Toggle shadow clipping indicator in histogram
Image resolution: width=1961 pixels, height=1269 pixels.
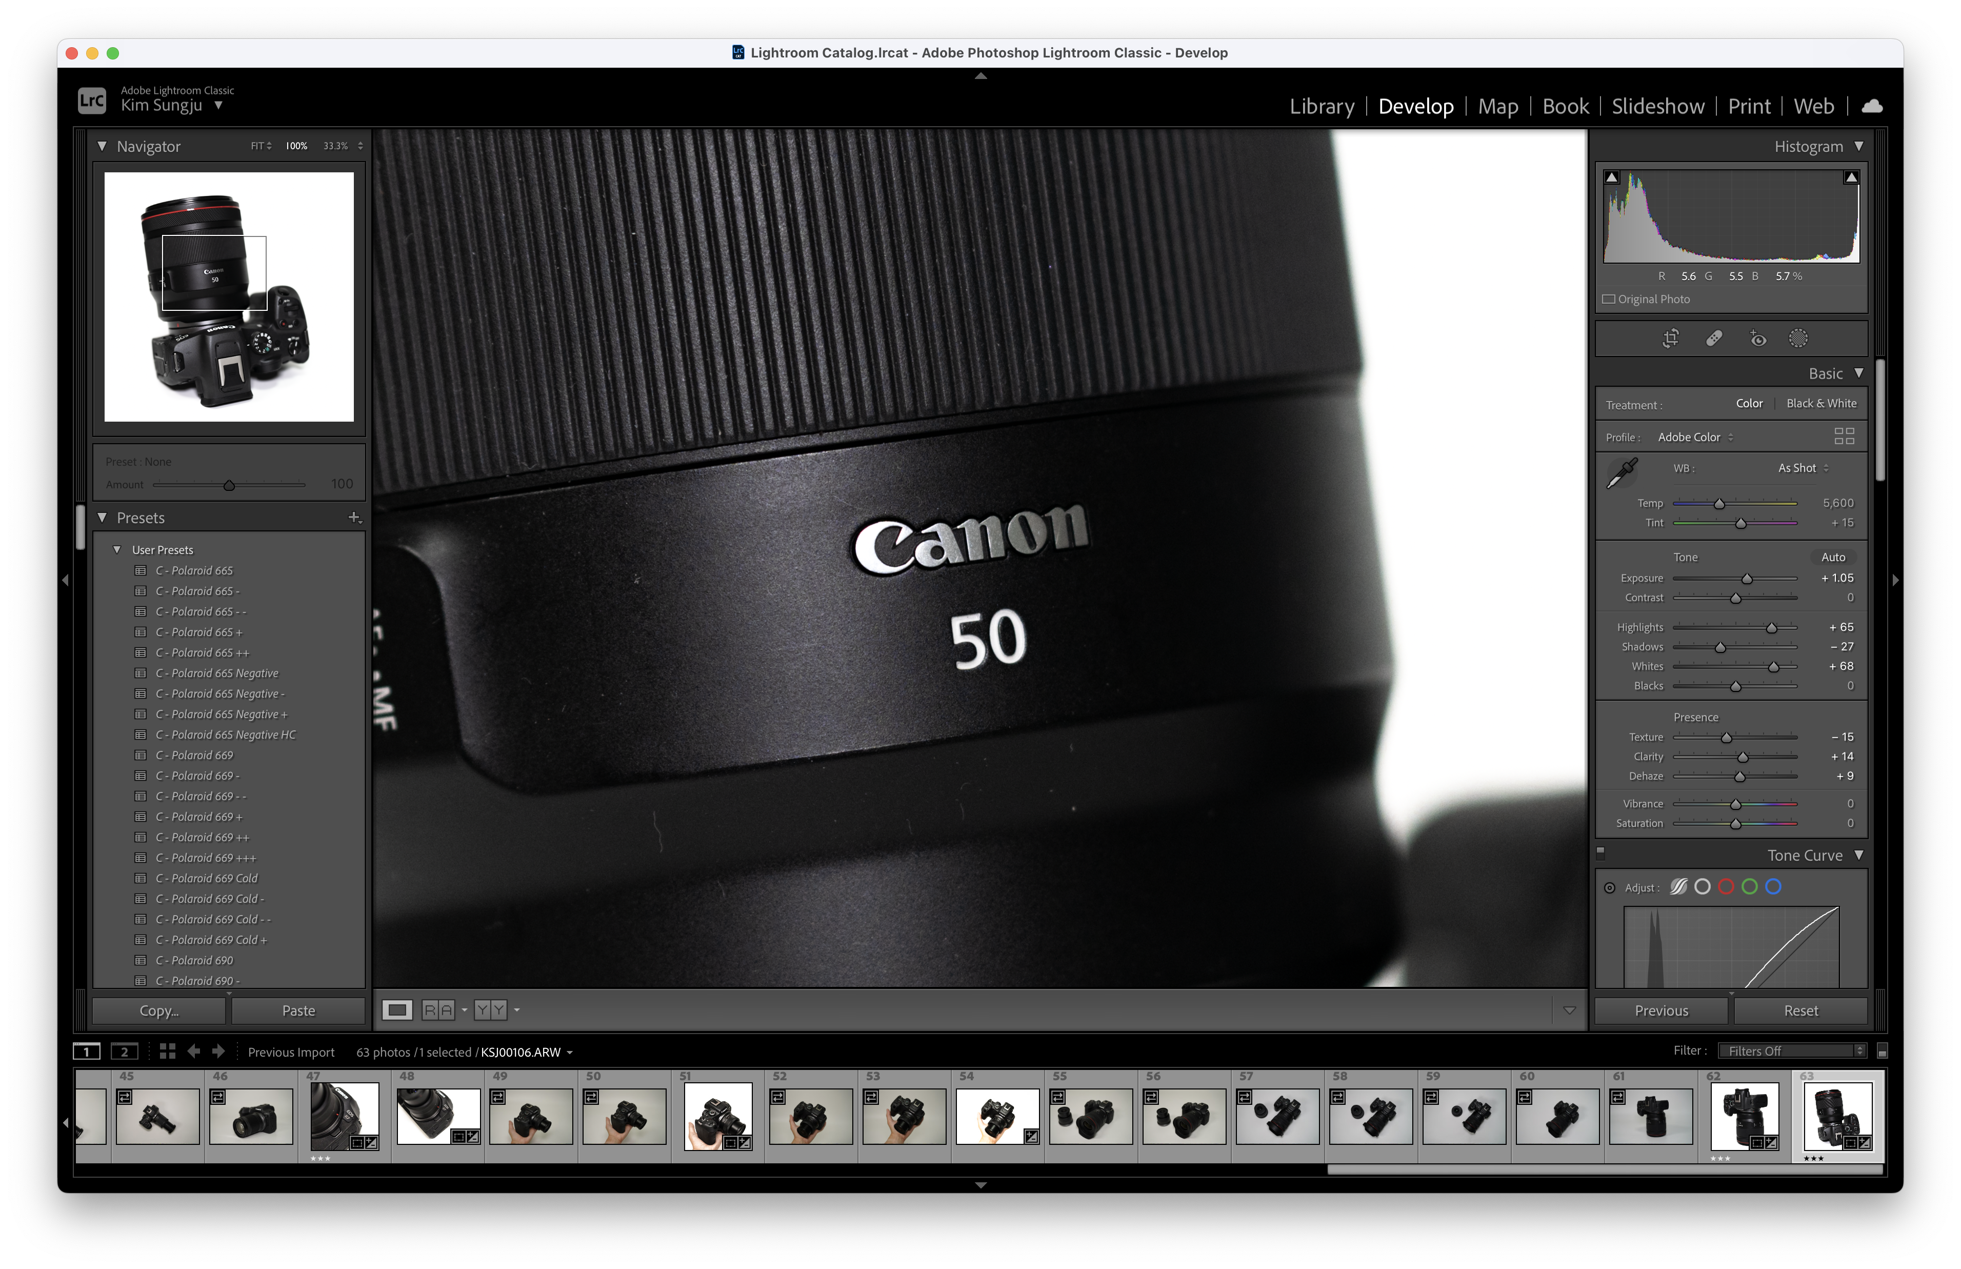tap(1612, 177)
